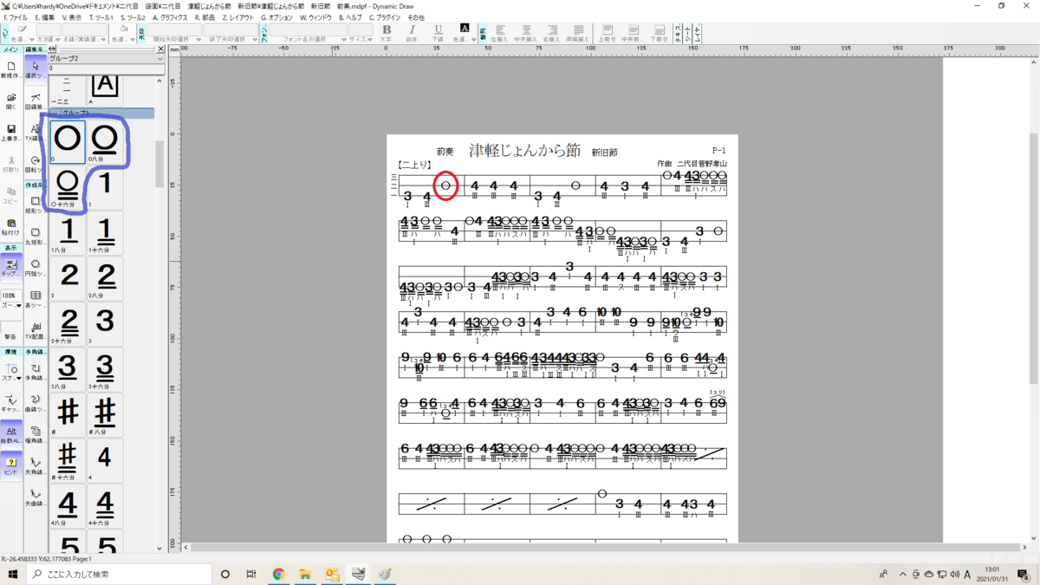Open the E.編集 menu
Viewport: 1040px width, 585px height.
(45, 17)
